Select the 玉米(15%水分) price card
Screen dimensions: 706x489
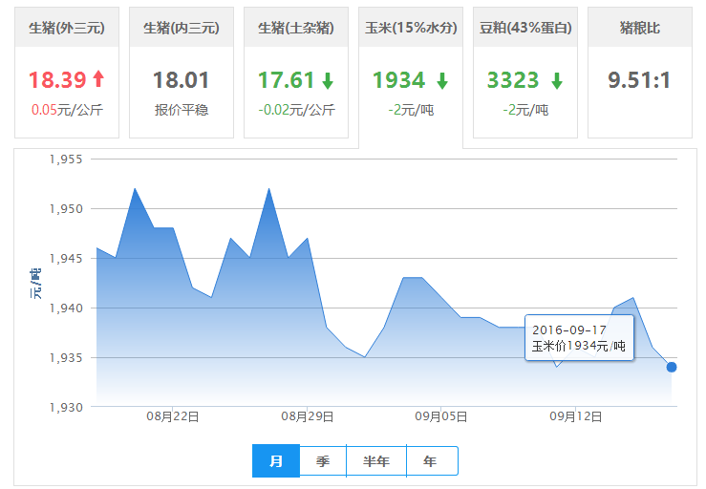click(x=411, y=77)
